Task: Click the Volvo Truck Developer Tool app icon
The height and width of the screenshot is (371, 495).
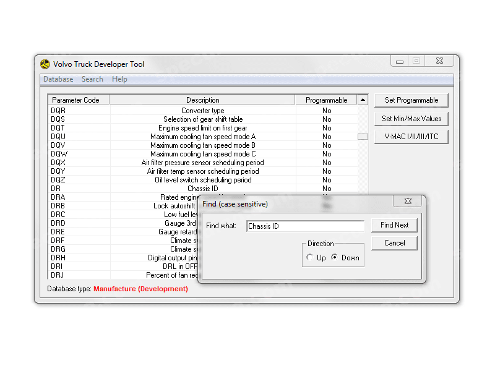Action: coord(45,64)
